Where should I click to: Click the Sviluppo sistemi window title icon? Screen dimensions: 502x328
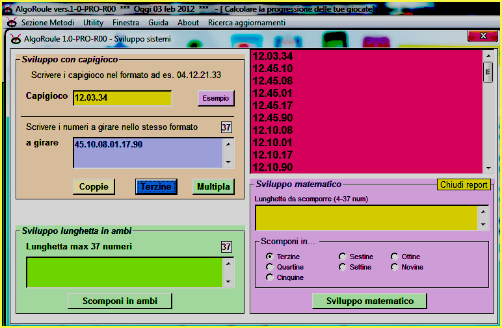tap(16, 39)
